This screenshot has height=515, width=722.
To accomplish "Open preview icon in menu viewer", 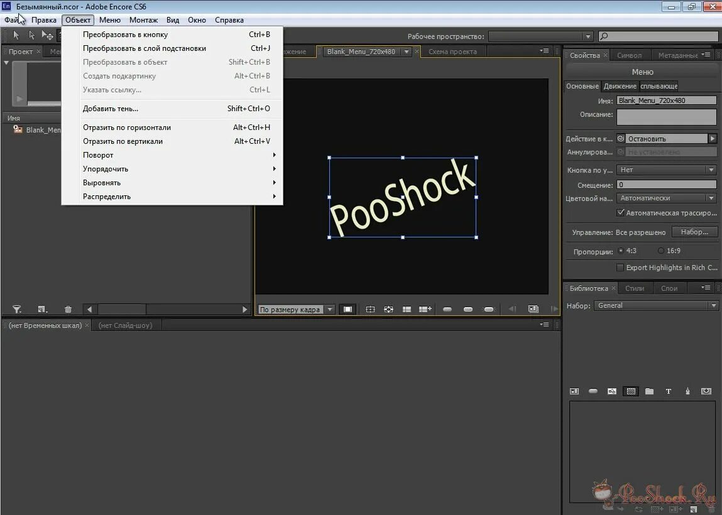I will (x=533, y=309).
